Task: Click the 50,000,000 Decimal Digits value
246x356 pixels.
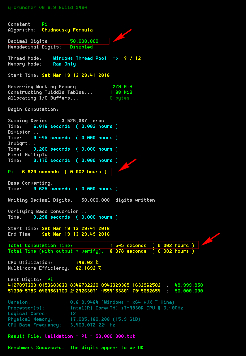Action: tap(84, 41)
